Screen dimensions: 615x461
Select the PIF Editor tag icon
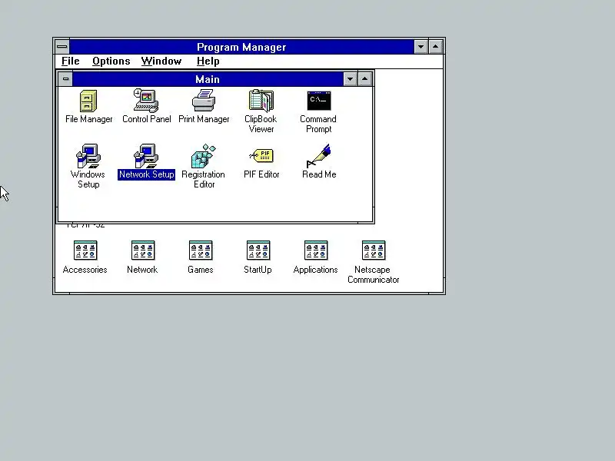tap(261, 156)
